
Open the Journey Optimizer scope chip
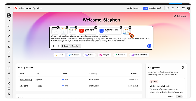(x=71, y=46)
